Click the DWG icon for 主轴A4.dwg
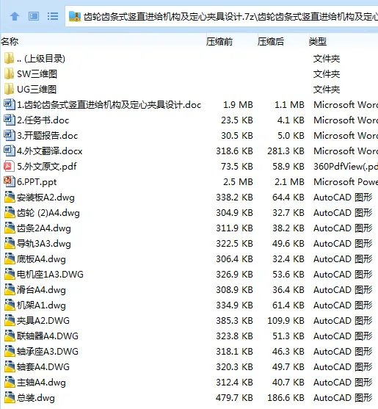 click(10, 382)
